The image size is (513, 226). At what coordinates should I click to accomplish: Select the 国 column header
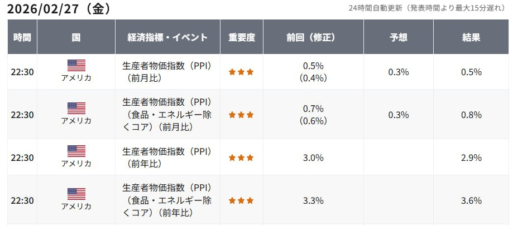pyautogui.click(x=76, y=38)
